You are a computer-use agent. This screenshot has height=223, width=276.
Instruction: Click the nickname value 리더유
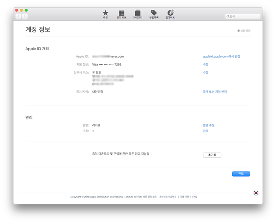click(96, 125)
